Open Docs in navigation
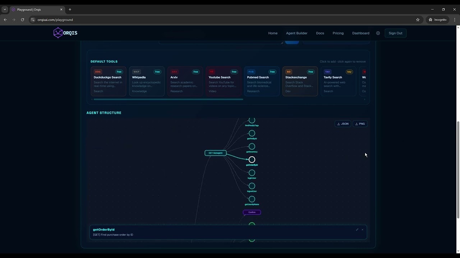460x258 pixels. click(320, 33)
